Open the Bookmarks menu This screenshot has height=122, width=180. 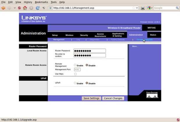[x=41, y=2]
